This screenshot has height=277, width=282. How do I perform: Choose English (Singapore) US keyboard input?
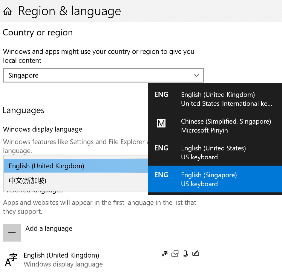click(215, 179)
